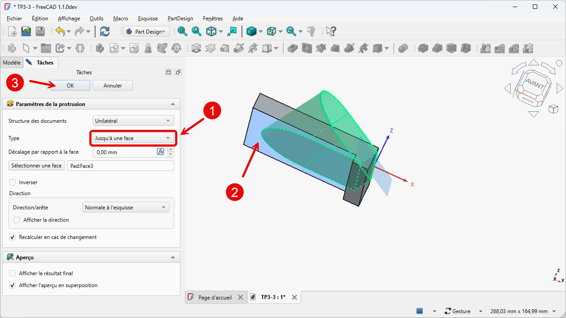The width and height of the screenshot is (566, 318).
Task: Toggle Afficher le résultat final checkbox
Action: (12, 273)
